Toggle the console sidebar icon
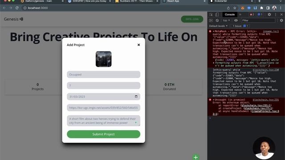285x160 pixels. (x=211, y=20)
